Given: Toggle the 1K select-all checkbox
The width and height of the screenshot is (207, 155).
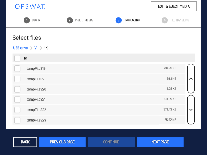Looking at the screenshot, I should pos(17,58).
